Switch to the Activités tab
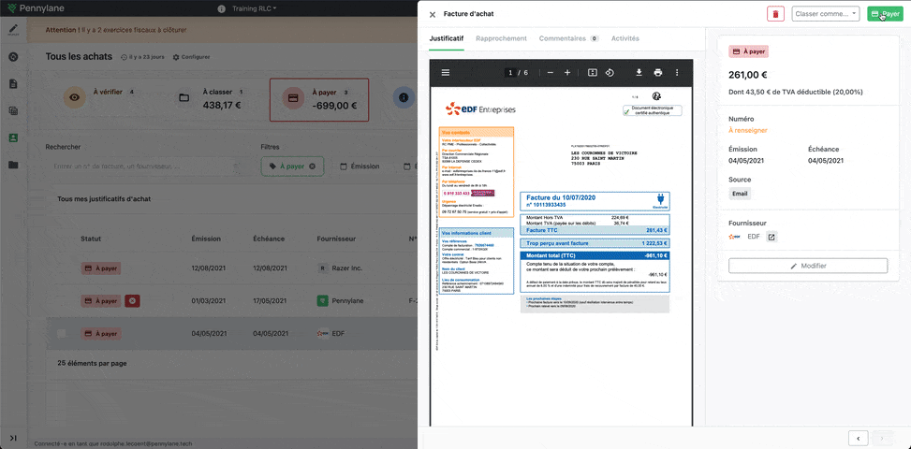 point(624,38)
